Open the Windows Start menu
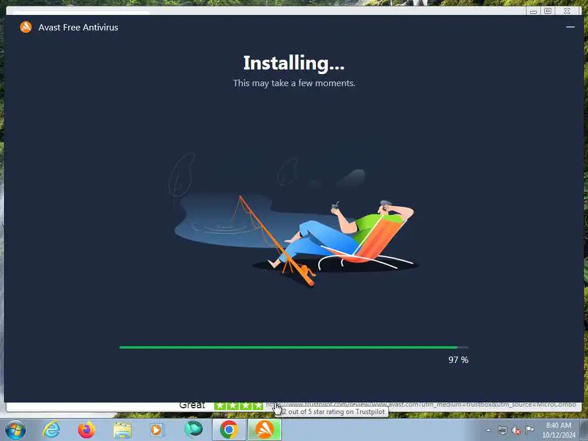The width and height of the screenshot is (588, 441). [x=16, y=430]
